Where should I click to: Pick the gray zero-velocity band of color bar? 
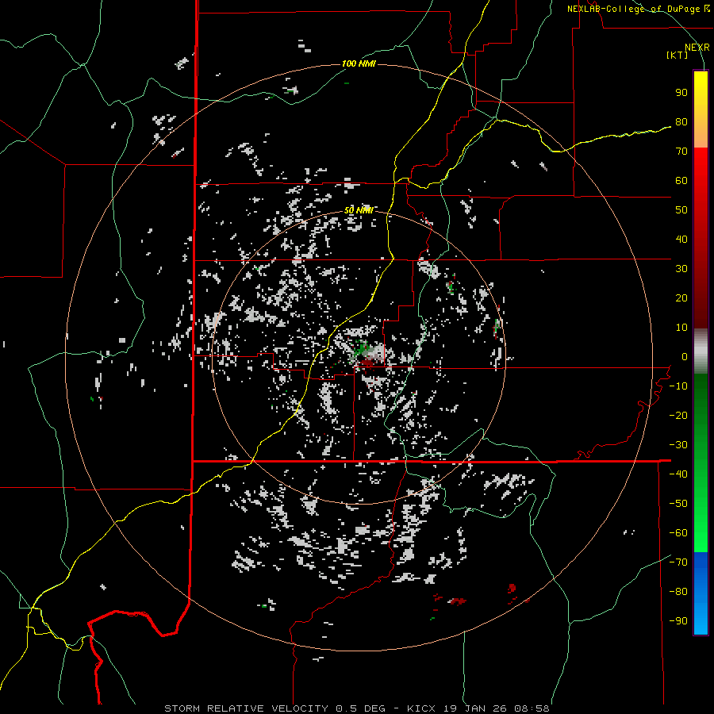(x=701, y=351)
